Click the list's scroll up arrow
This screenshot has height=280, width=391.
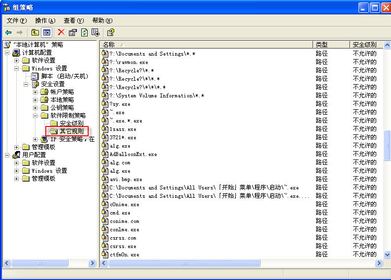click(x=387, y=45)
